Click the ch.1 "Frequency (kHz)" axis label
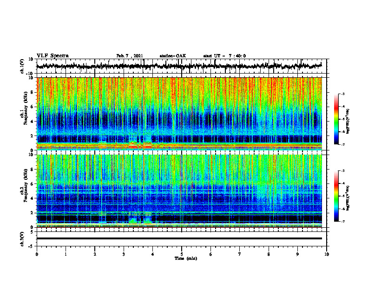 click(26, 109)
